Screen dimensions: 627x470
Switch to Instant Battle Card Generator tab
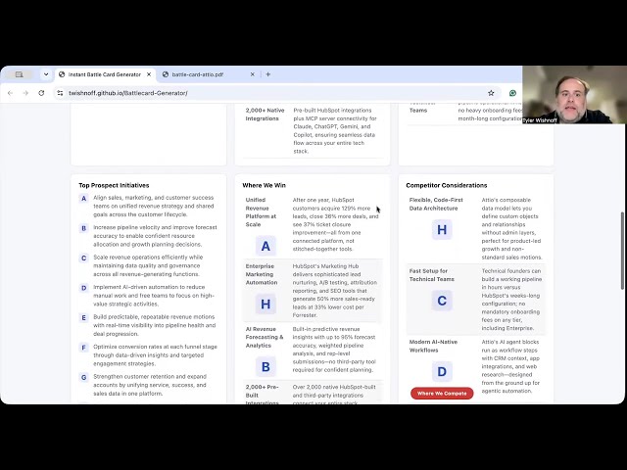point(105,74)
